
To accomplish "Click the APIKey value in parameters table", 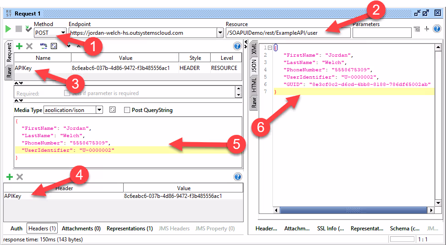I will click(125, 68).
